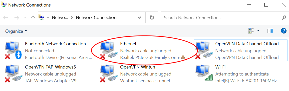Viewport: 289px width, 91px height.
Task: Click the search magnifier icon
Action: coord(284,18)
